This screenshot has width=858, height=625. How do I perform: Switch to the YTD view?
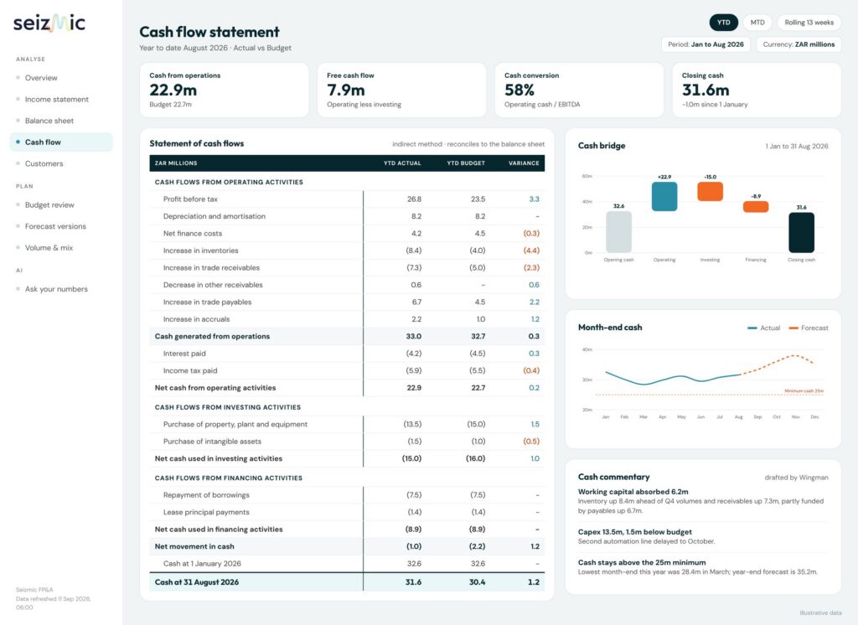pyautogui.click(x=723, y=23)
